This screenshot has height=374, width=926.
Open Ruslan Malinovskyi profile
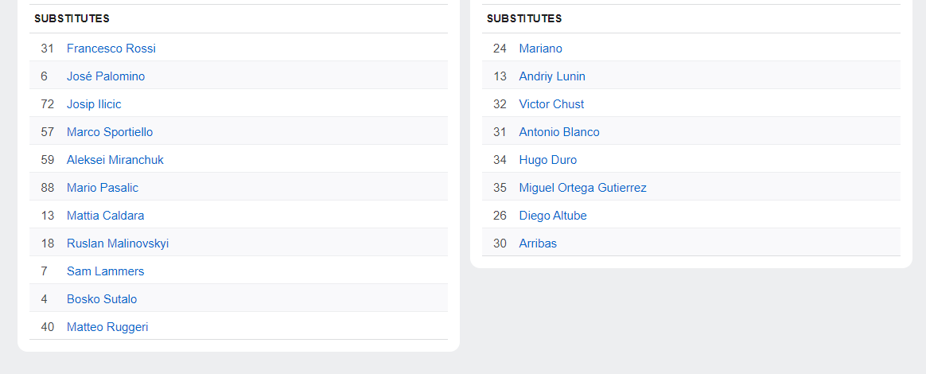tap(118, 243)
